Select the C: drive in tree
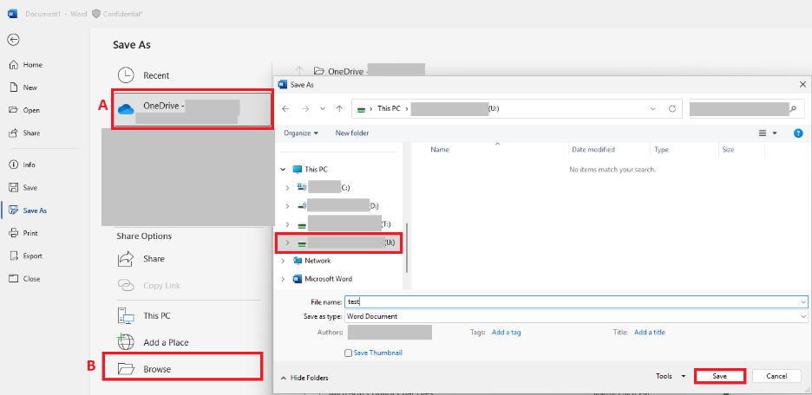Viewport: 812px width, 395px height. 324,188
